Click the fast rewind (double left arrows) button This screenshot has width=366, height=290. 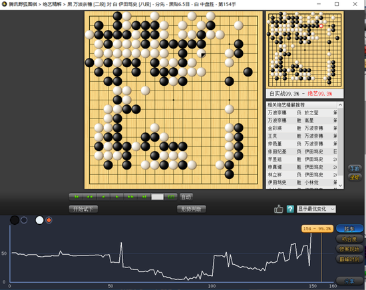click(x=90, y=197)
